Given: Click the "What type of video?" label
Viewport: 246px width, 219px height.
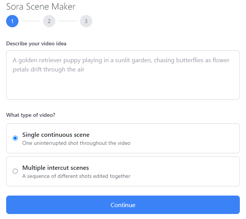Looking at the screenshot, I should pyautogui.click(x=30, y=115).
